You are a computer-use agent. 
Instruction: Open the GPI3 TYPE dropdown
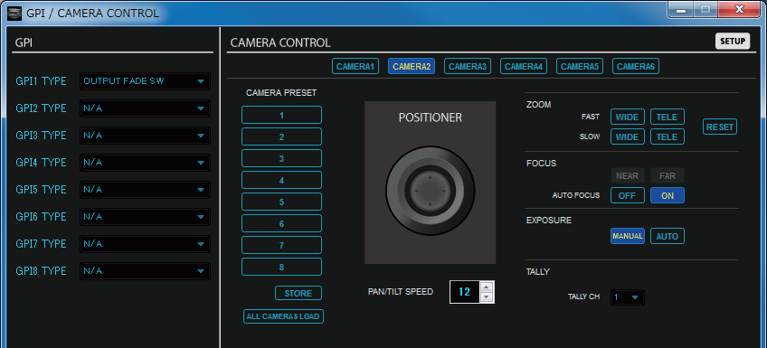coord(145,136)
